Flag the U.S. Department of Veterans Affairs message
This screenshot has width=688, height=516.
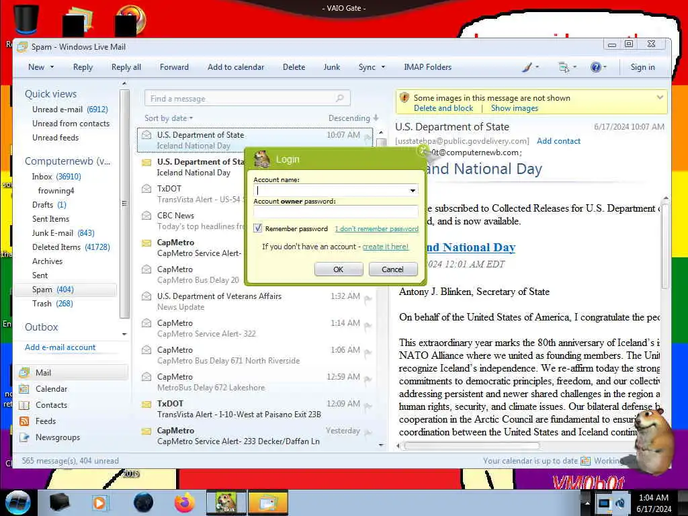click(x=368, y=298)
